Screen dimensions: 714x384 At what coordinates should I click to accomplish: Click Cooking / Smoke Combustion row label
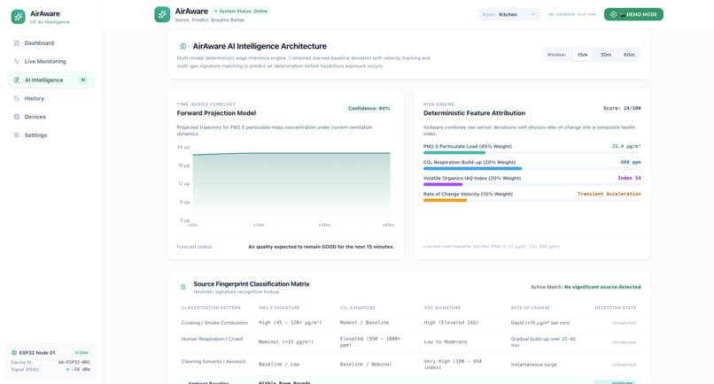pos(214,323)
